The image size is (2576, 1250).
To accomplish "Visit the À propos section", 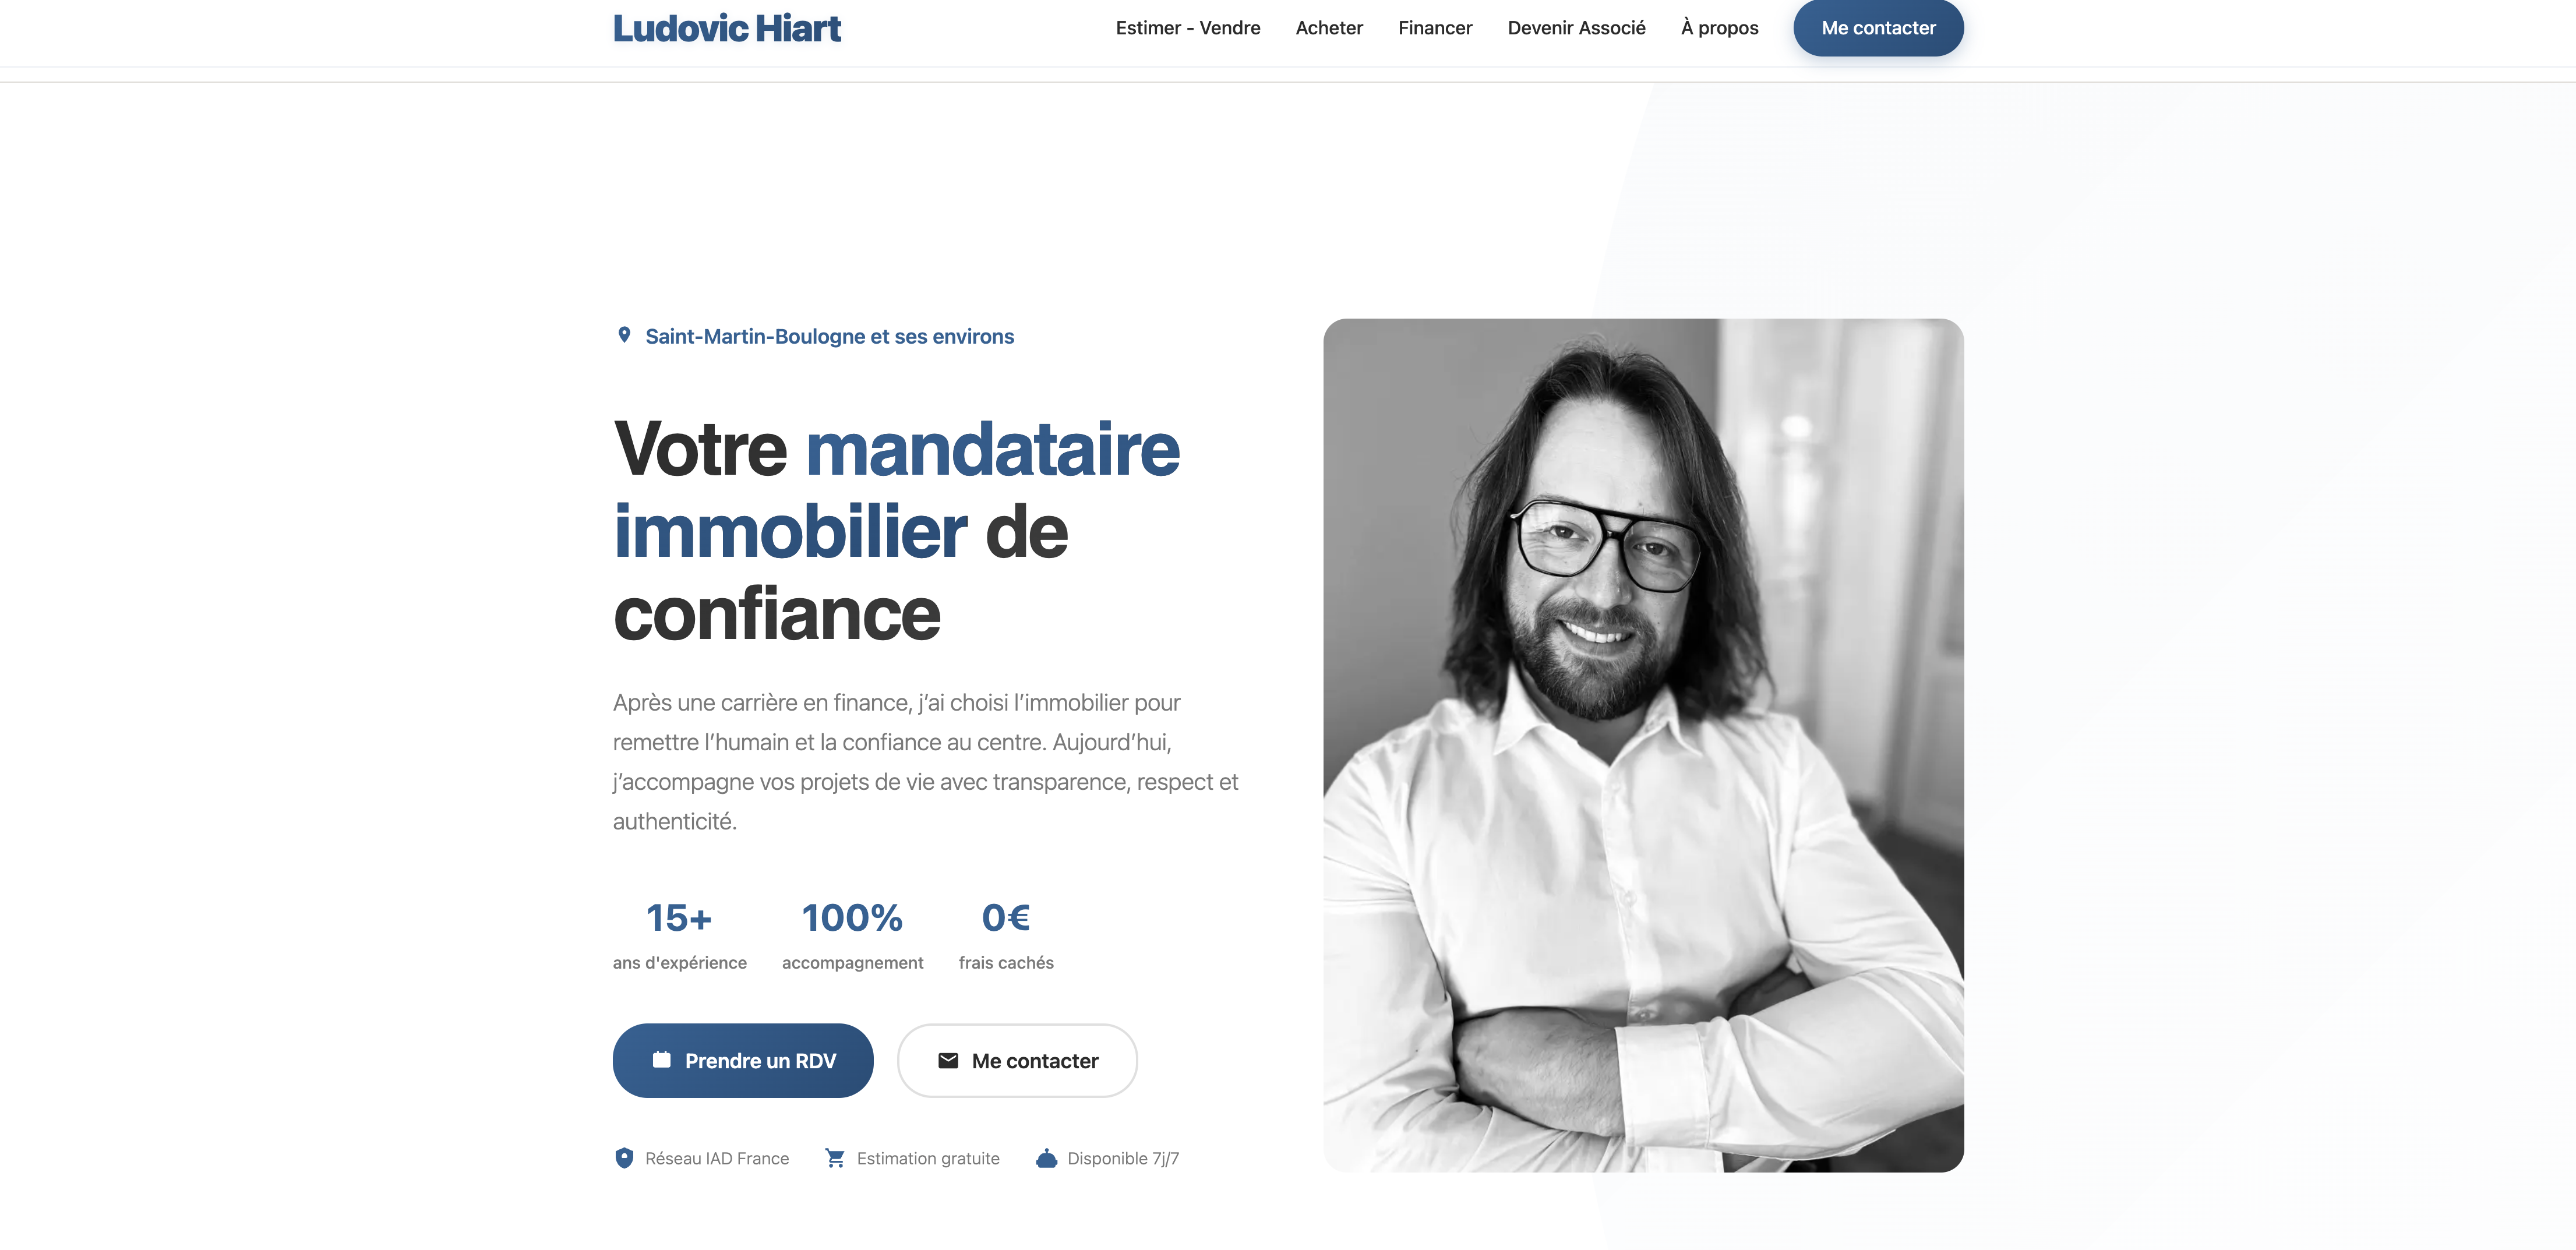I will pos(1719,28).
